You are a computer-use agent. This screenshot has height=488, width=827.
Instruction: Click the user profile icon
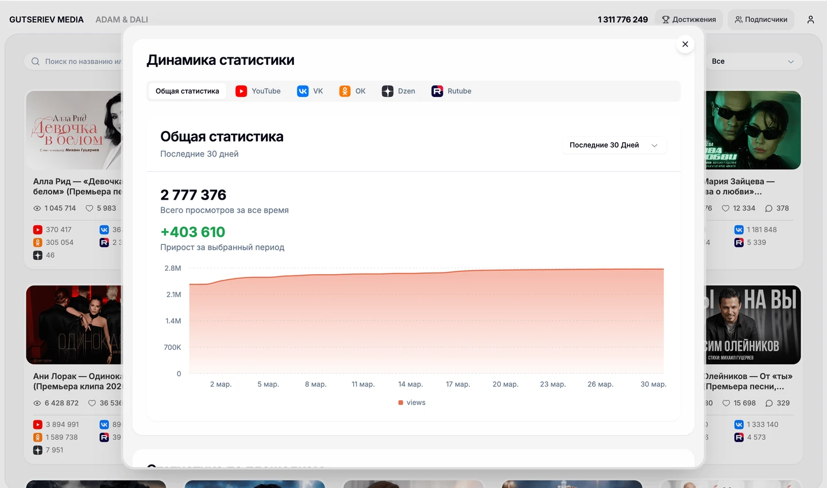(810, 19)
